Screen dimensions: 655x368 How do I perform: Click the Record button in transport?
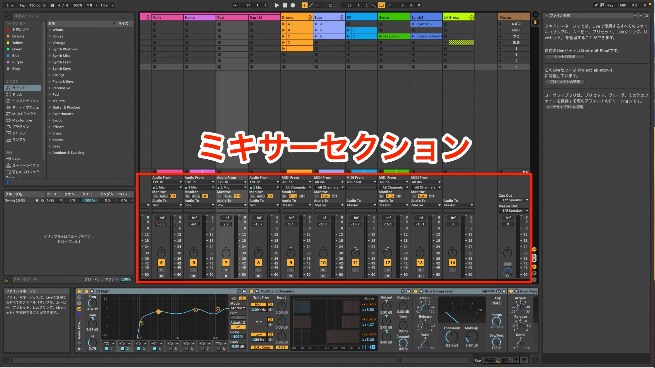click(x=293, y=5)
